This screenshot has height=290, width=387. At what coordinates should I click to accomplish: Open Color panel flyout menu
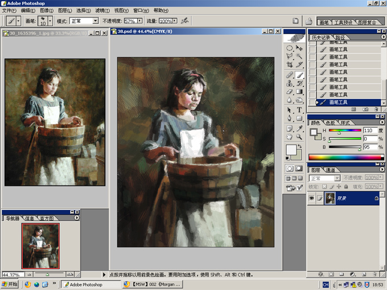tap(382, 122)
